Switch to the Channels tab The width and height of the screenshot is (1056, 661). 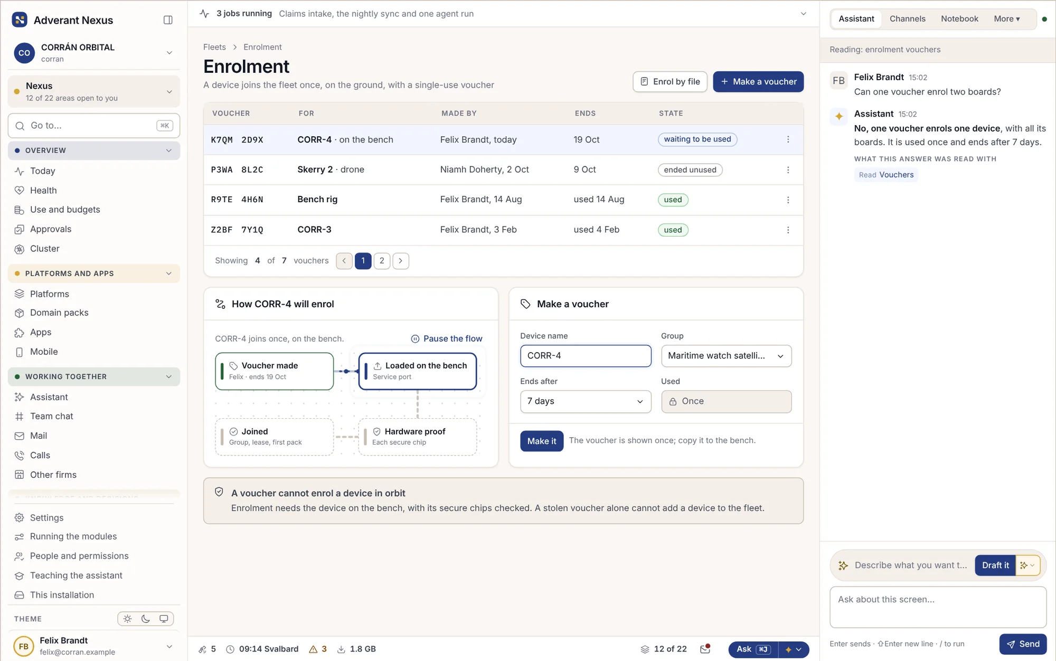(x=907, y=18)
